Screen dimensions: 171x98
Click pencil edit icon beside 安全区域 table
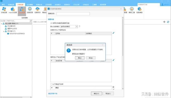[113, 60]
